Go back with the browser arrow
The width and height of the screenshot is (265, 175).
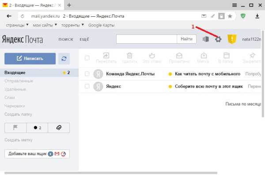(9, 16)
